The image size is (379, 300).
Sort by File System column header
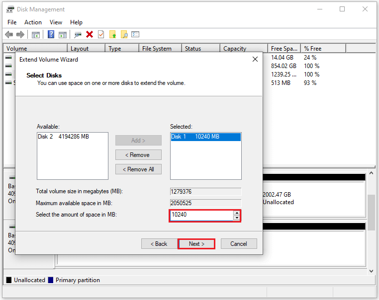pos(160,49)
